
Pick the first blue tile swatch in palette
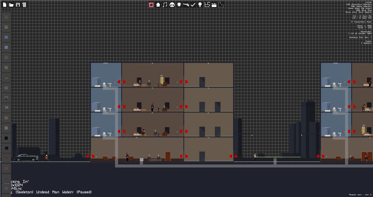pyautogui.click(x=7, y=37)
